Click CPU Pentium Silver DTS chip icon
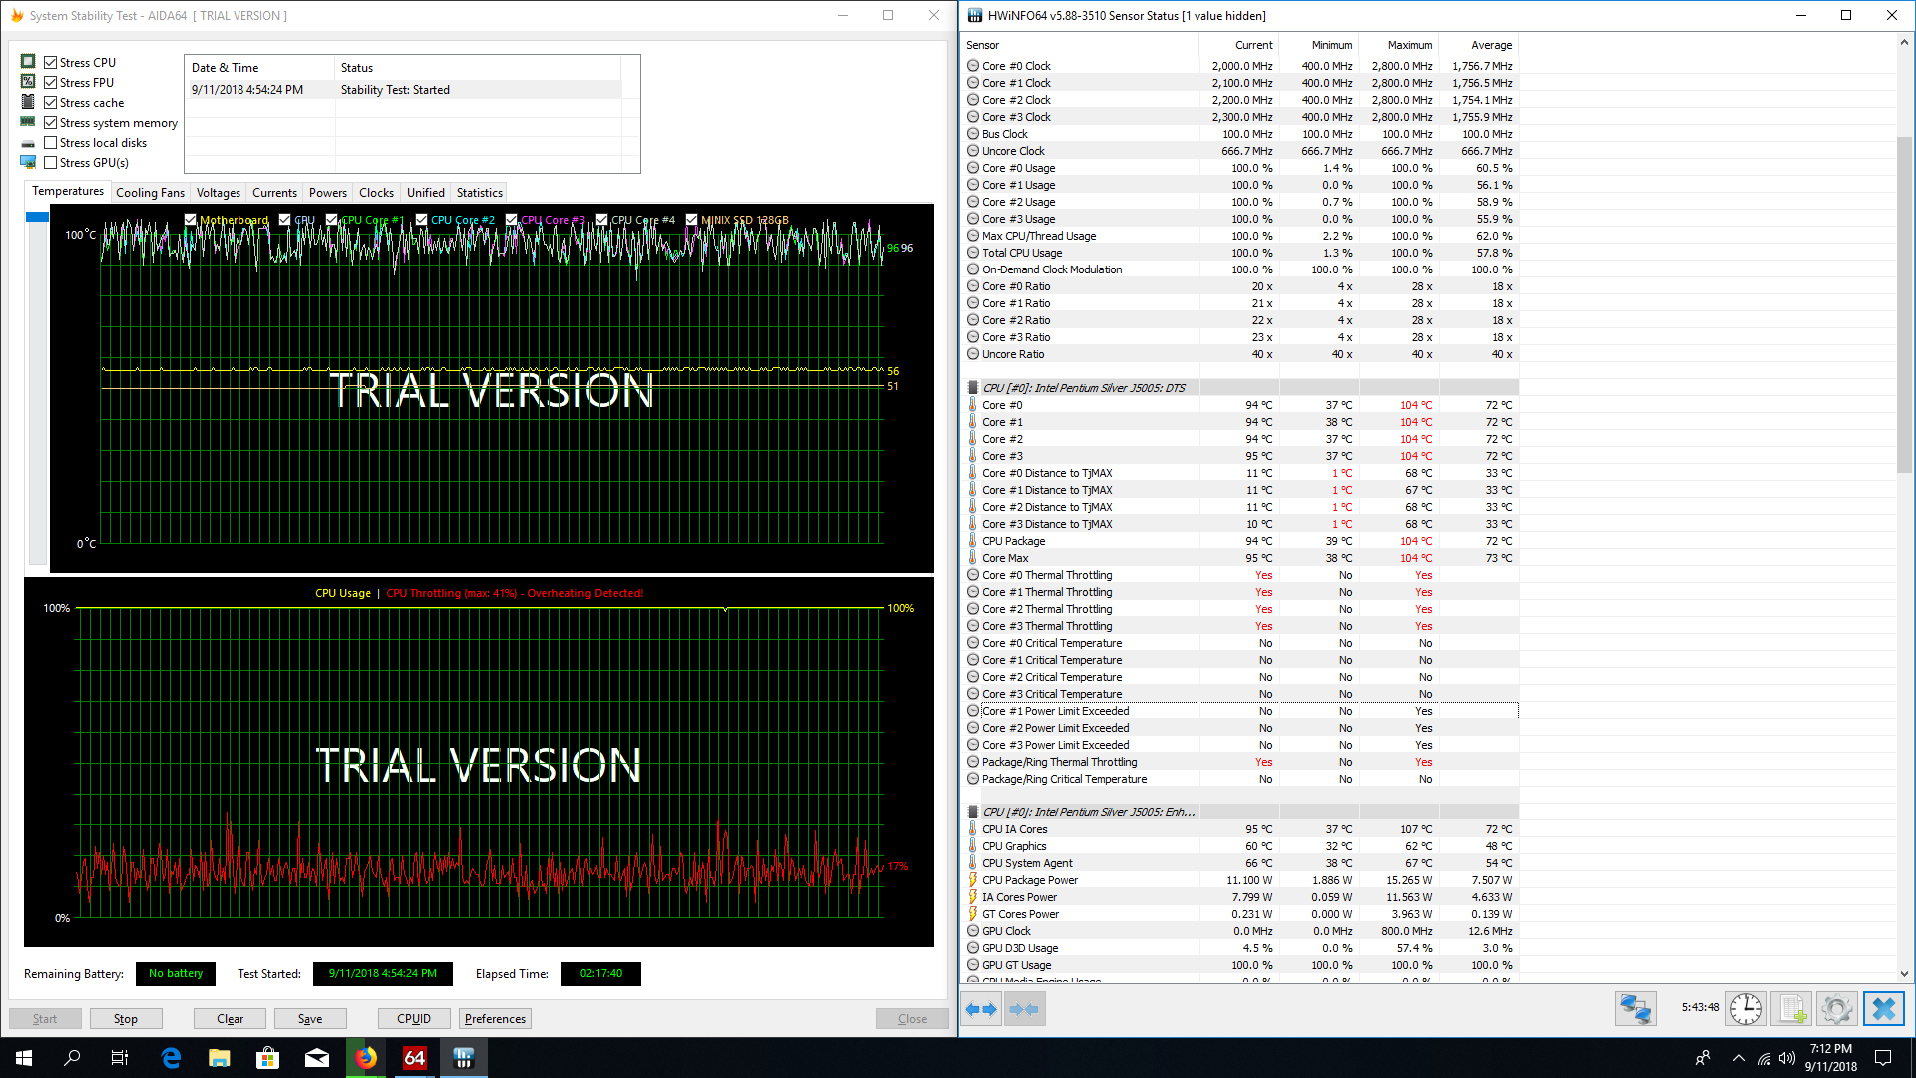Image resolution: width=1916 pixels, height=1078 pixels. 973,388
